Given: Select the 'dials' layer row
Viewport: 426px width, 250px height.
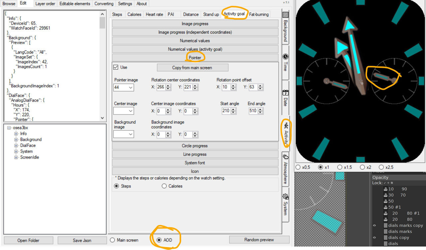Looking at the screenshot, I should (399, 243).
